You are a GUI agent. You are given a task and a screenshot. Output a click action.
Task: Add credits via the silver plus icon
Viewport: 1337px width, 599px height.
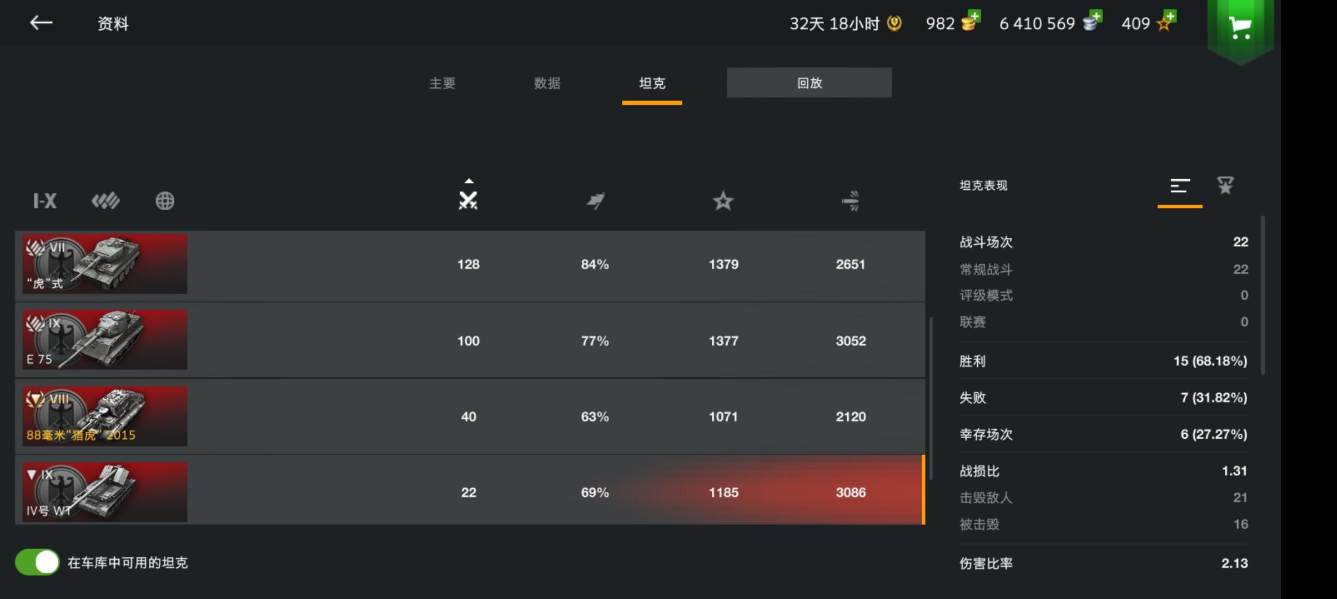1092,21
